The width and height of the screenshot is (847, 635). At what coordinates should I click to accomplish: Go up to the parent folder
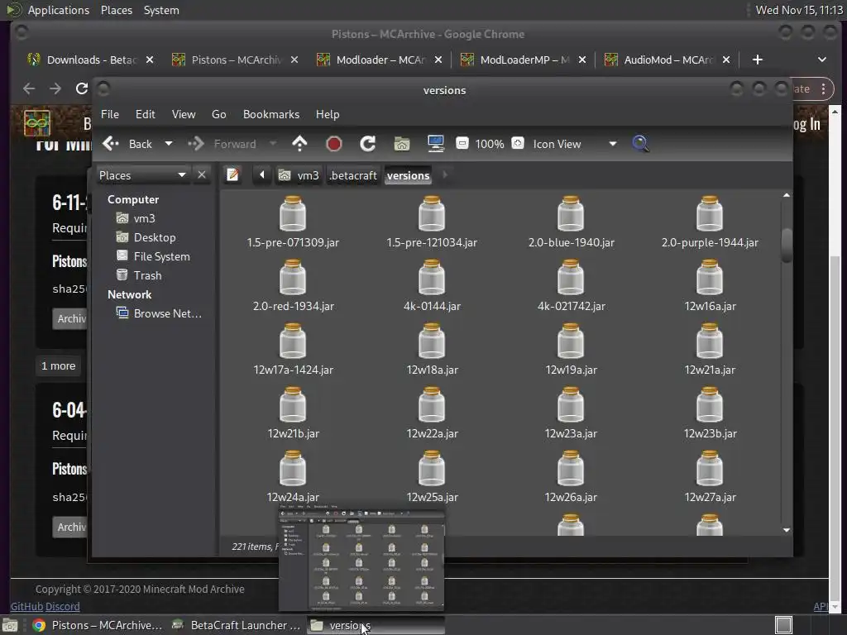299,144
